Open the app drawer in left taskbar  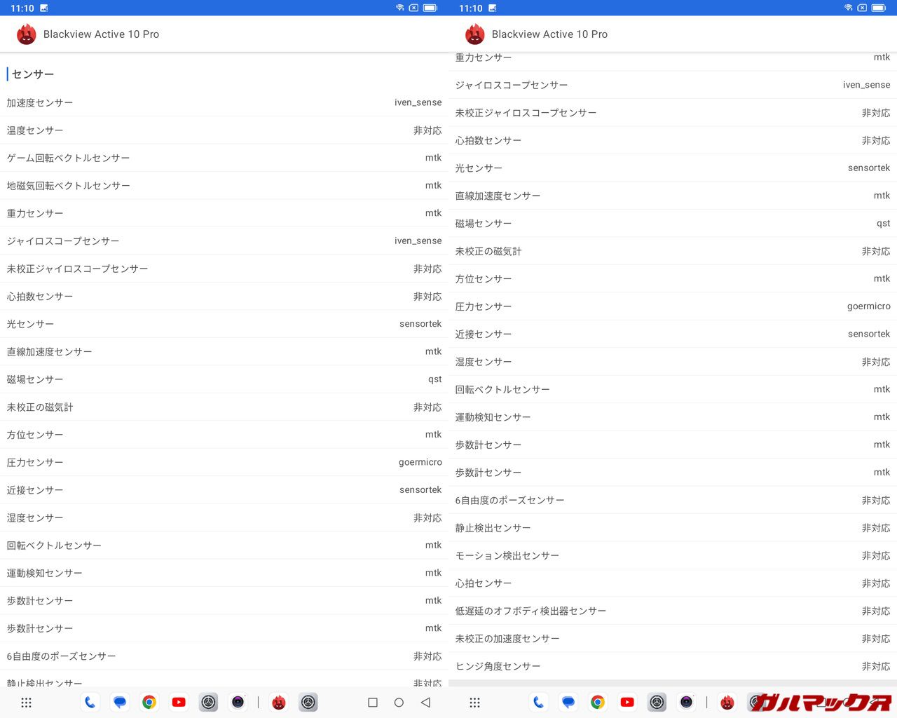click(x=27, y=703)
